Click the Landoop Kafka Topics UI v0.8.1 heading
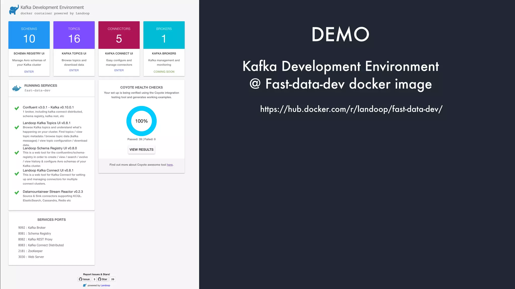Screen dimensions: 515x289 pos(47,123)
